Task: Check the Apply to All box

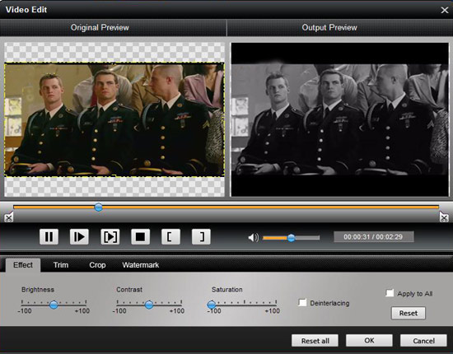Action: click(x=390, y=293)
